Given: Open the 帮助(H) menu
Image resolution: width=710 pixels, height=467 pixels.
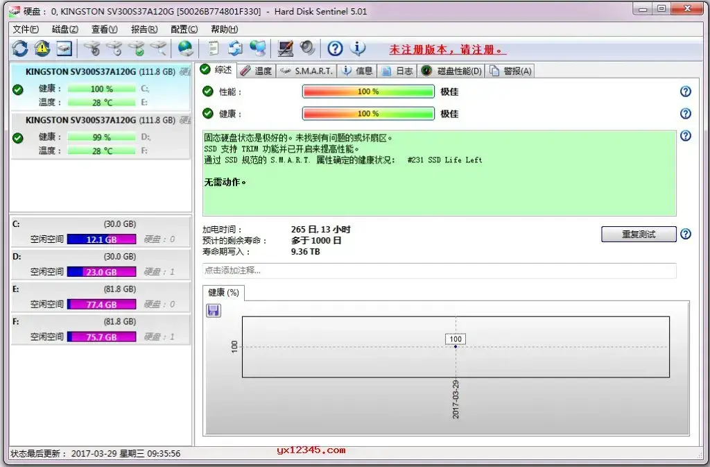Looking at the screenshot, I should [224, 29].
